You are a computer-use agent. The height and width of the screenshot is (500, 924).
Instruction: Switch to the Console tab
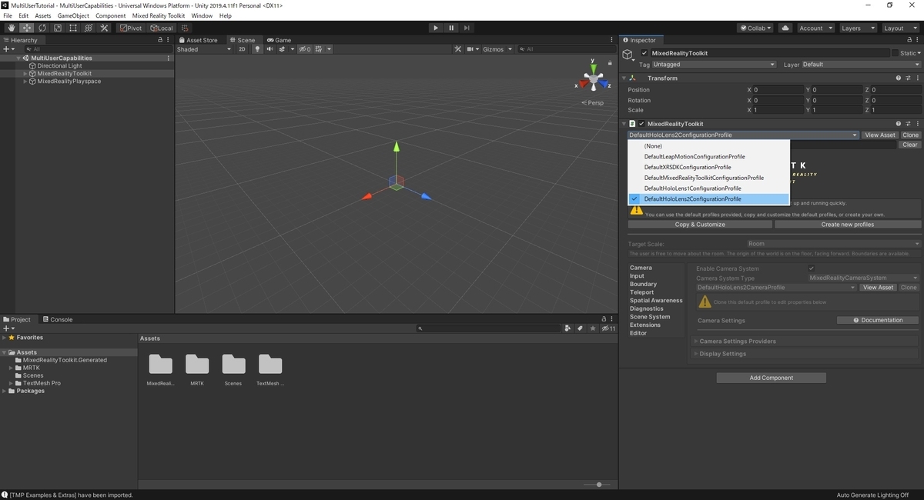[57, 319]
